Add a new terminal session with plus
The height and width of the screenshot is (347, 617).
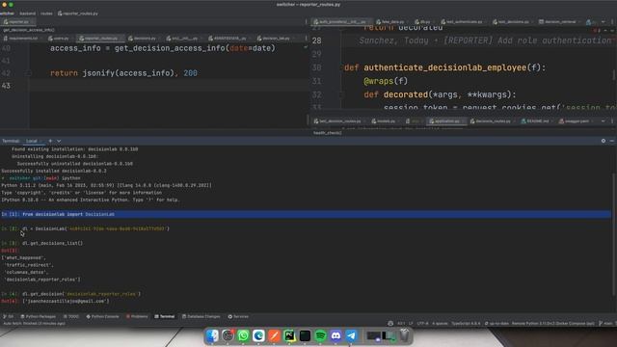click(50, 141)
